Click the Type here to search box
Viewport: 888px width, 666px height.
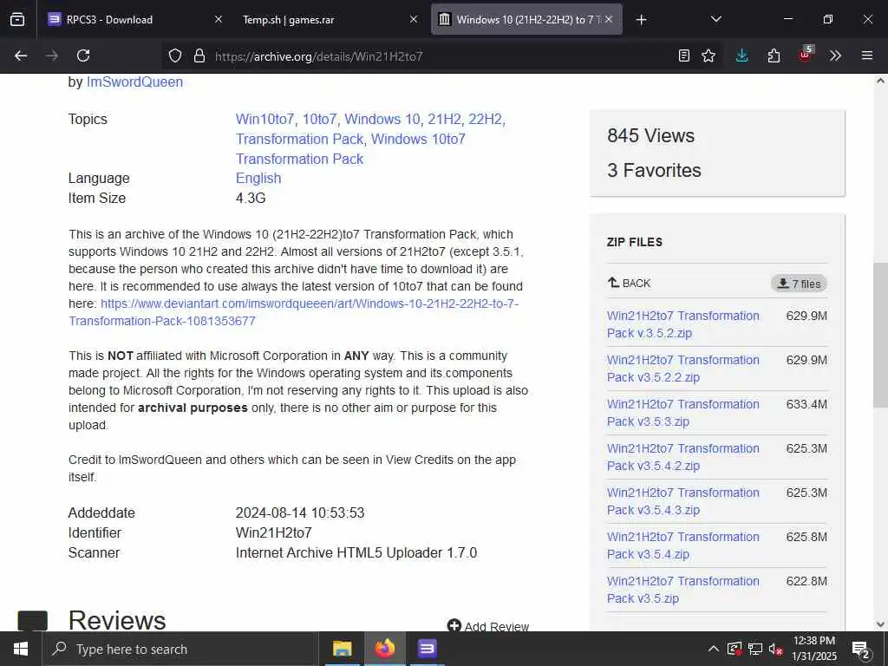pyautogui.click(x=180, y=649)
